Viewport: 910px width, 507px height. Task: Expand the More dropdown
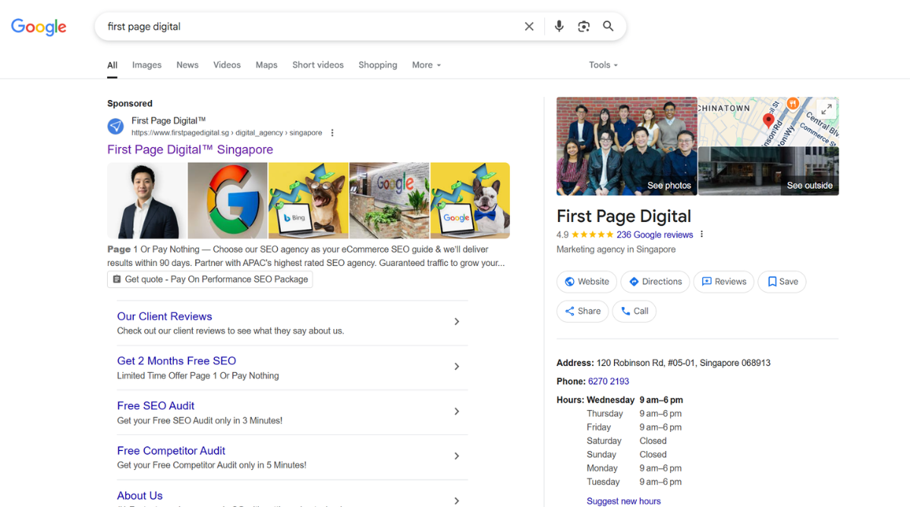click(x=427, y=65)
